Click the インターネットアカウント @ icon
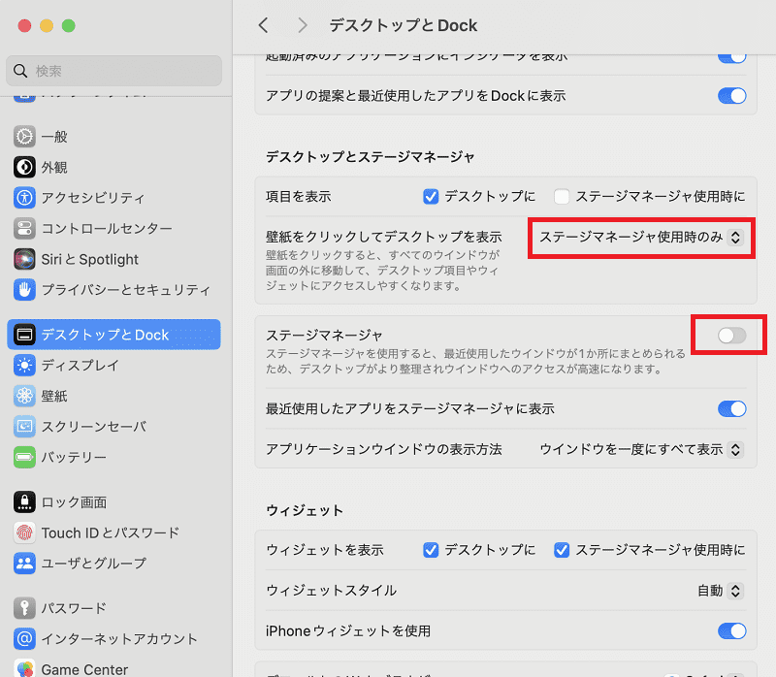The height and width of the screenshot is (677, 776). 24,639
